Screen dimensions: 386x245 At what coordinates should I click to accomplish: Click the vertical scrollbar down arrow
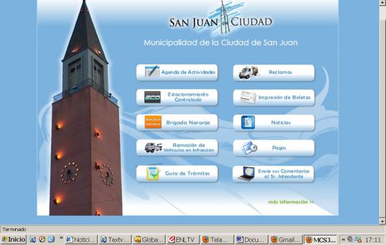(x=382, y=221)
